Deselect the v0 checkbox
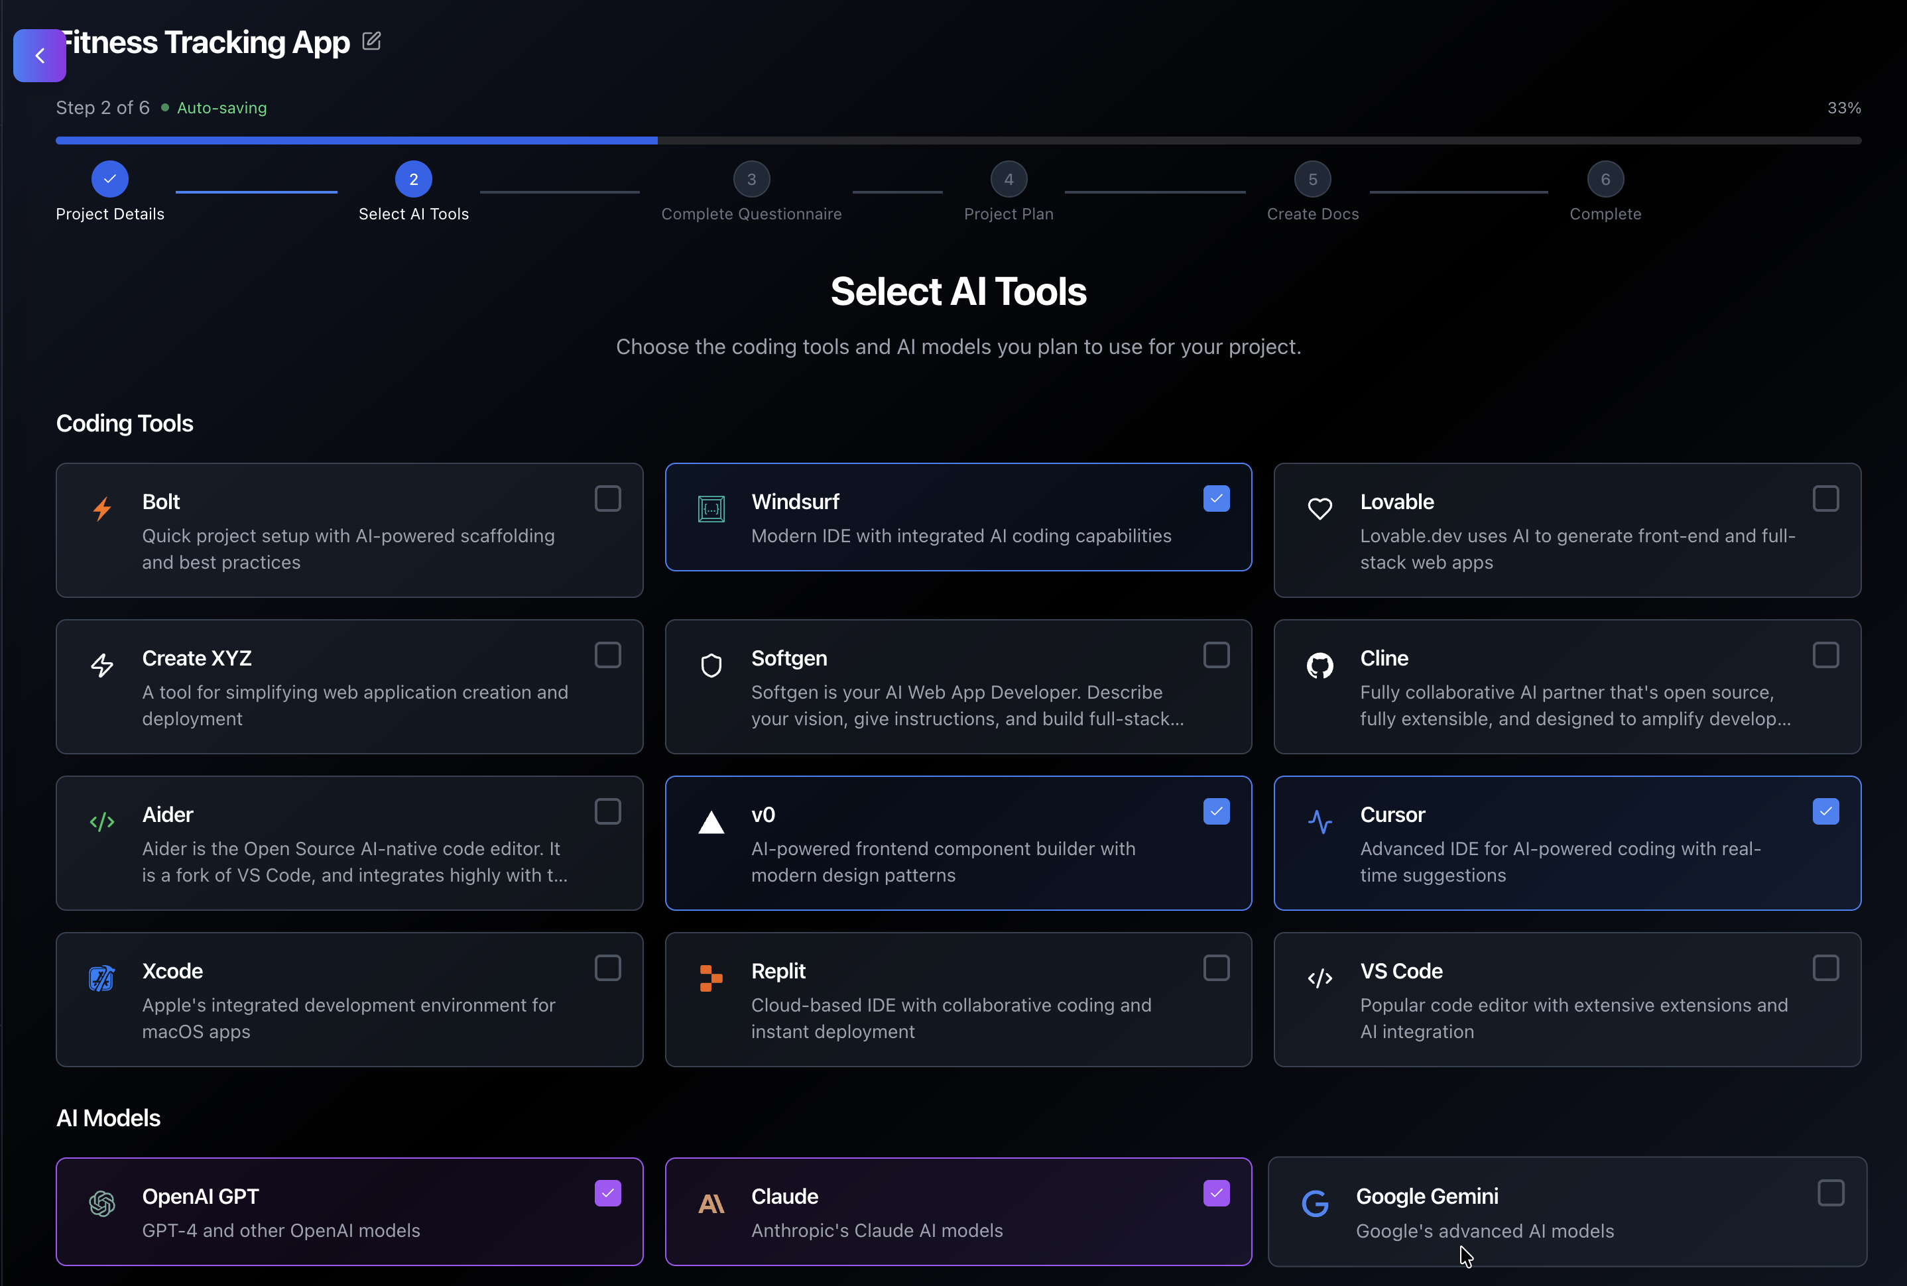 click(x=1216, y=812)
